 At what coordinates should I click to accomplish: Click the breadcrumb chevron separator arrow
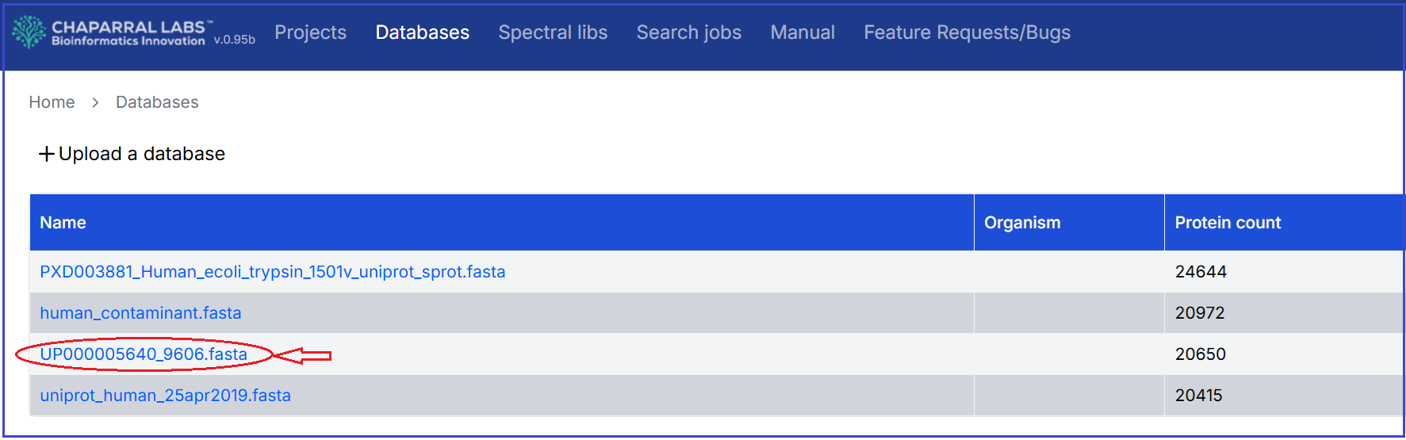click(95, 102)
